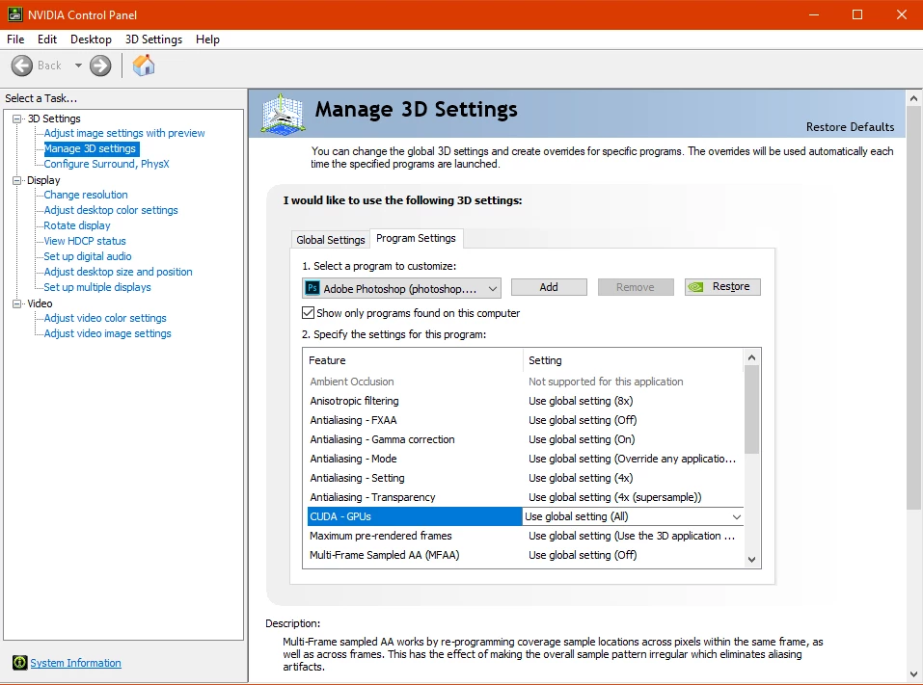
Task: Open the Home icon in toolbar
Action: click(143, 66)
